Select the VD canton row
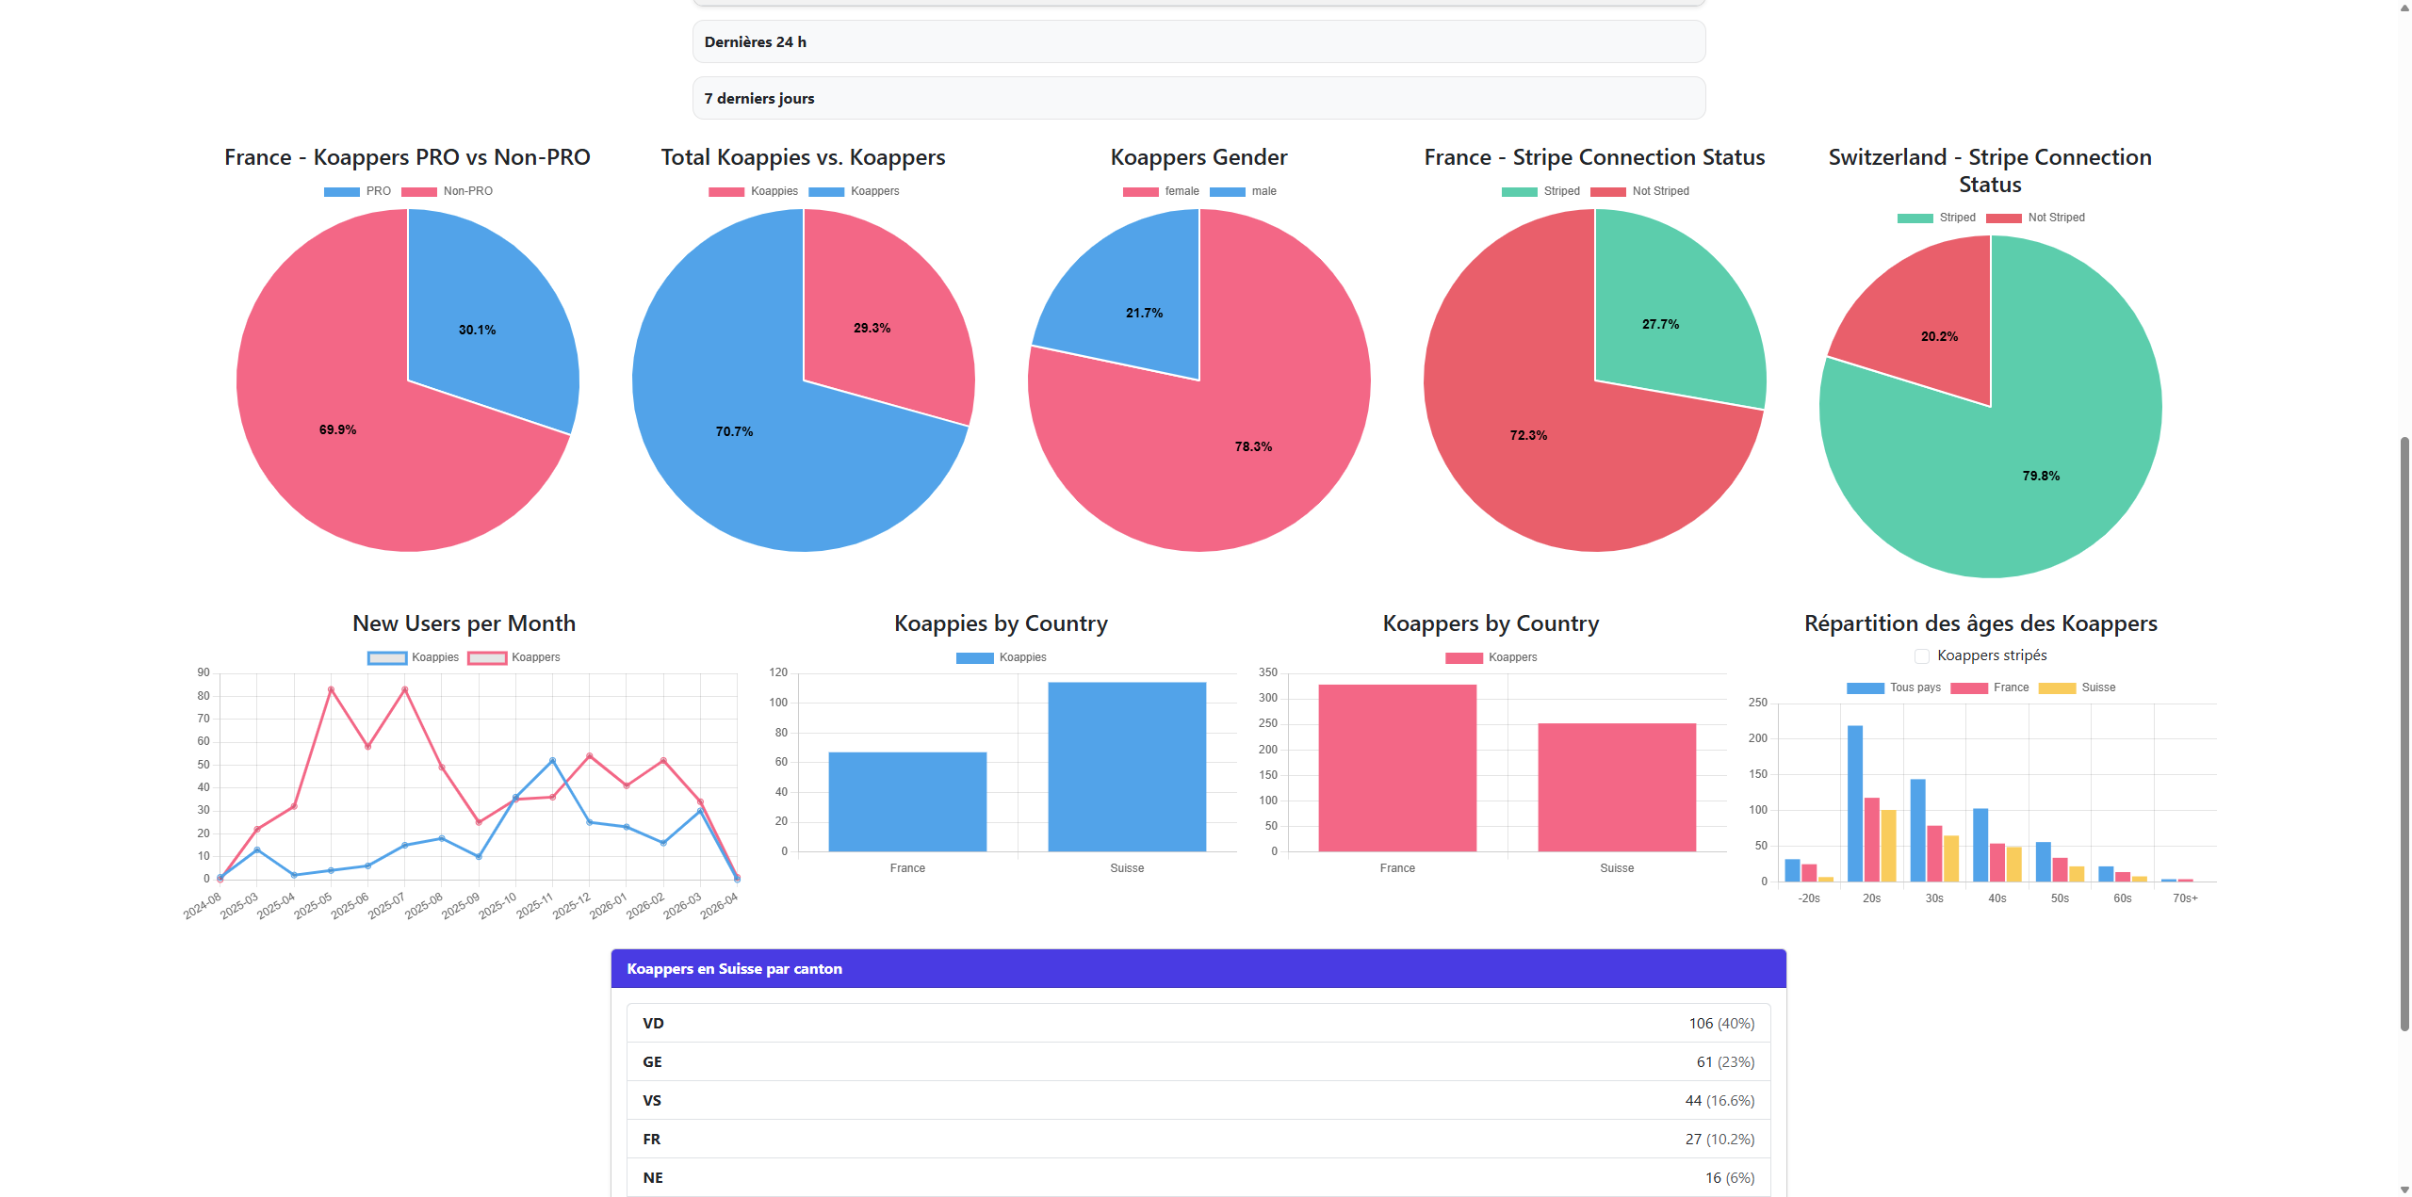This screenshot has width=2412, height=1197. coord(1198,1023)
